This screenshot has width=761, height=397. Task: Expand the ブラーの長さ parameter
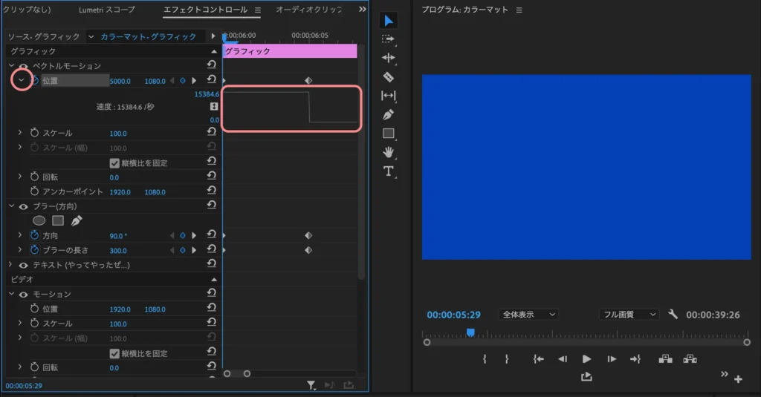point(20,249)
